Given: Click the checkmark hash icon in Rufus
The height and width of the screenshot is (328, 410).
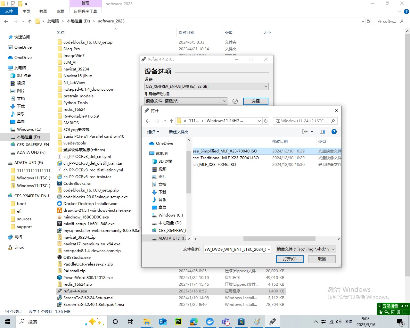Looking at the screenshot, I should [x=235, y=101].
